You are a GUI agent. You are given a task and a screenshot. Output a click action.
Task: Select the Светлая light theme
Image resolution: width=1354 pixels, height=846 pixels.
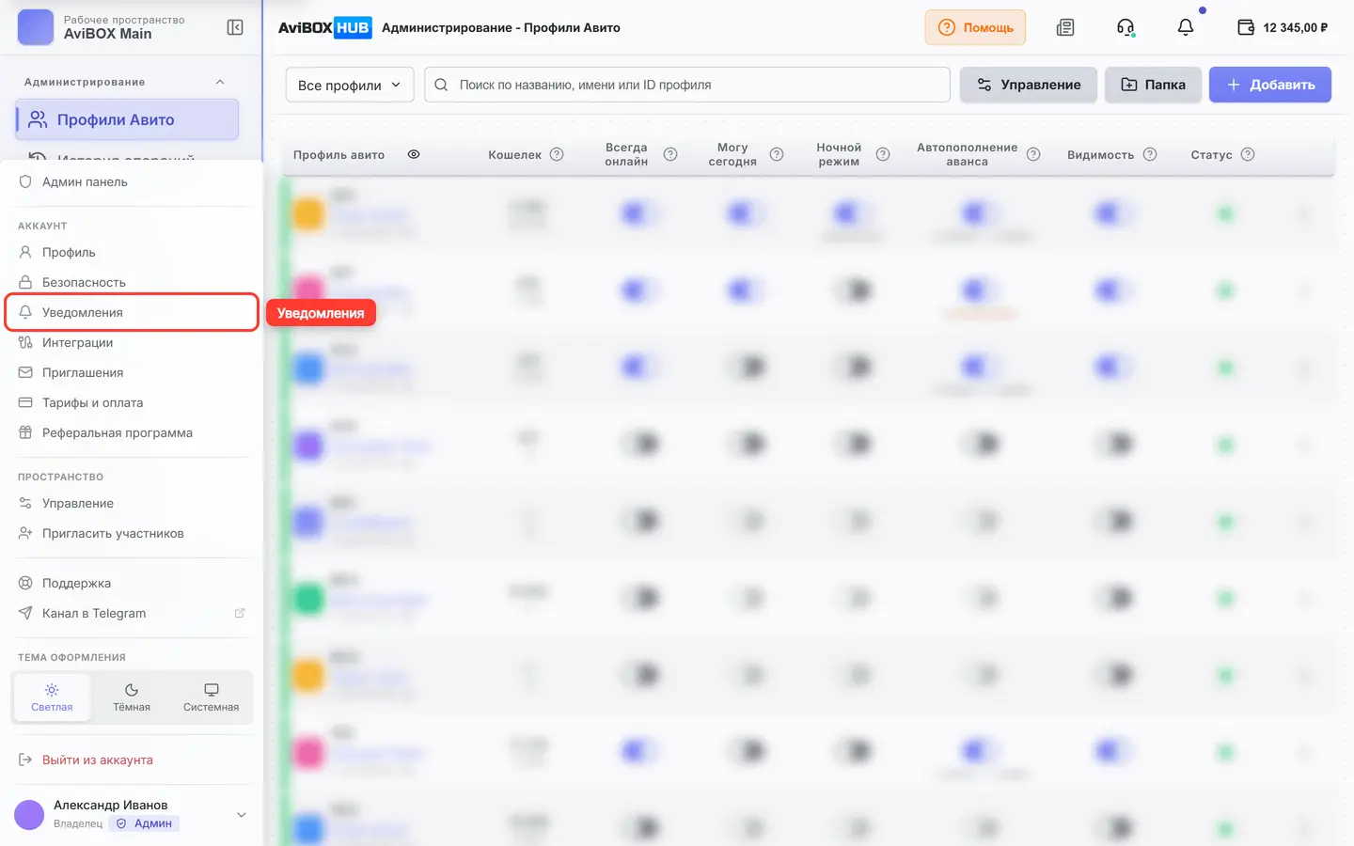tap(52, 697)
